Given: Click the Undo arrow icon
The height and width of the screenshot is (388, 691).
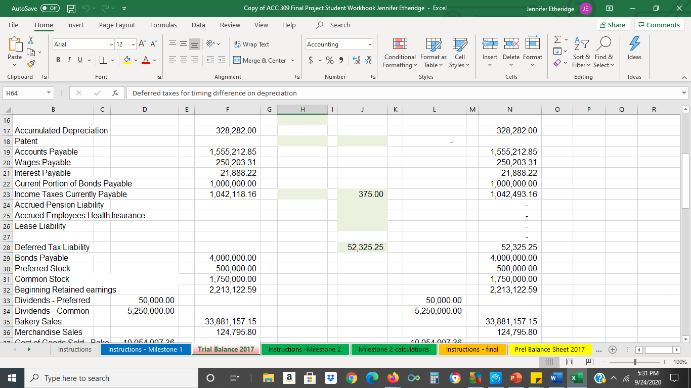Looking at the screenshot, I should (87, 9).
